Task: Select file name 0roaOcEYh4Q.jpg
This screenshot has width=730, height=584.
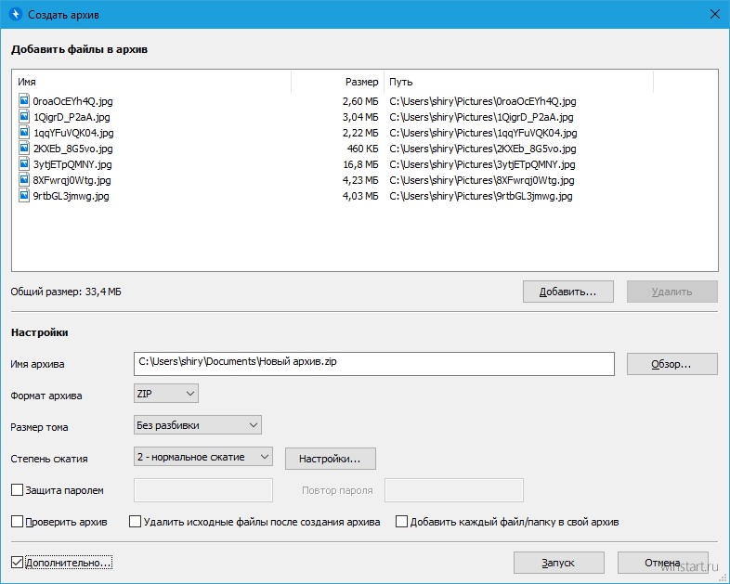Action: pyautogui.click(x=72, y=101)
